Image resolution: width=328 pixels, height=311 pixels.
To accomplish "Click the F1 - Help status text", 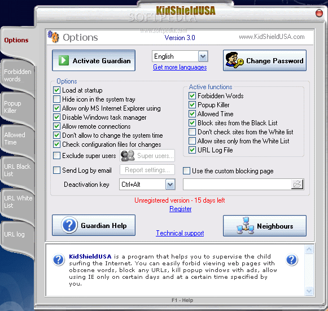I will (x=182, y=300).
